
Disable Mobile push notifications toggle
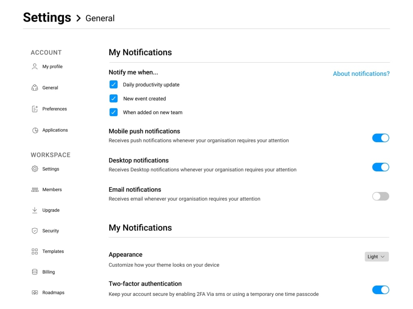point(380,138)
